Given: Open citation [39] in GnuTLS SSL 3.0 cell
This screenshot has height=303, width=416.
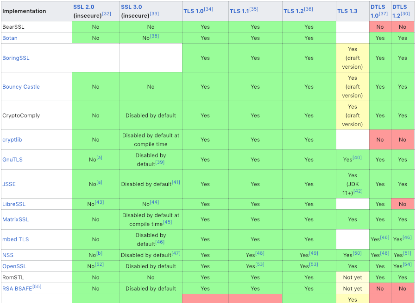Looking at the screenshot, I should pos(160,162).
